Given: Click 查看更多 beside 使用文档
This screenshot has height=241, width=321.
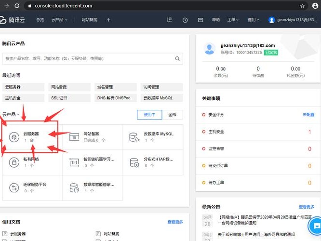Looking at the screenshot, I should [175, 222].
